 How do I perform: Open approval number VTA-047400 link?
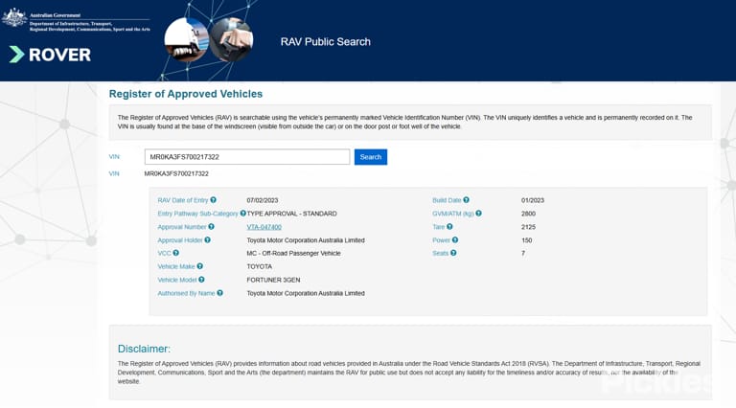(x=264, y=227)
